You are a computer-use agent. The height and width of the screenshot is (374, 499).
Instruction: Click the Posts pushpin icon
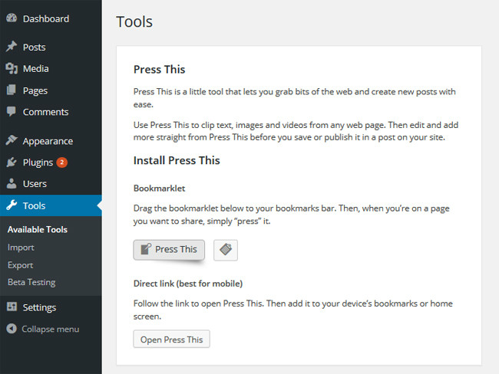click(12, 47)
